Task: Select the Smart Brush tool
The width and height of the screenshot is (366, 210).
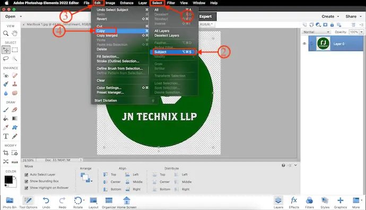Action: [x=6, y=84]
